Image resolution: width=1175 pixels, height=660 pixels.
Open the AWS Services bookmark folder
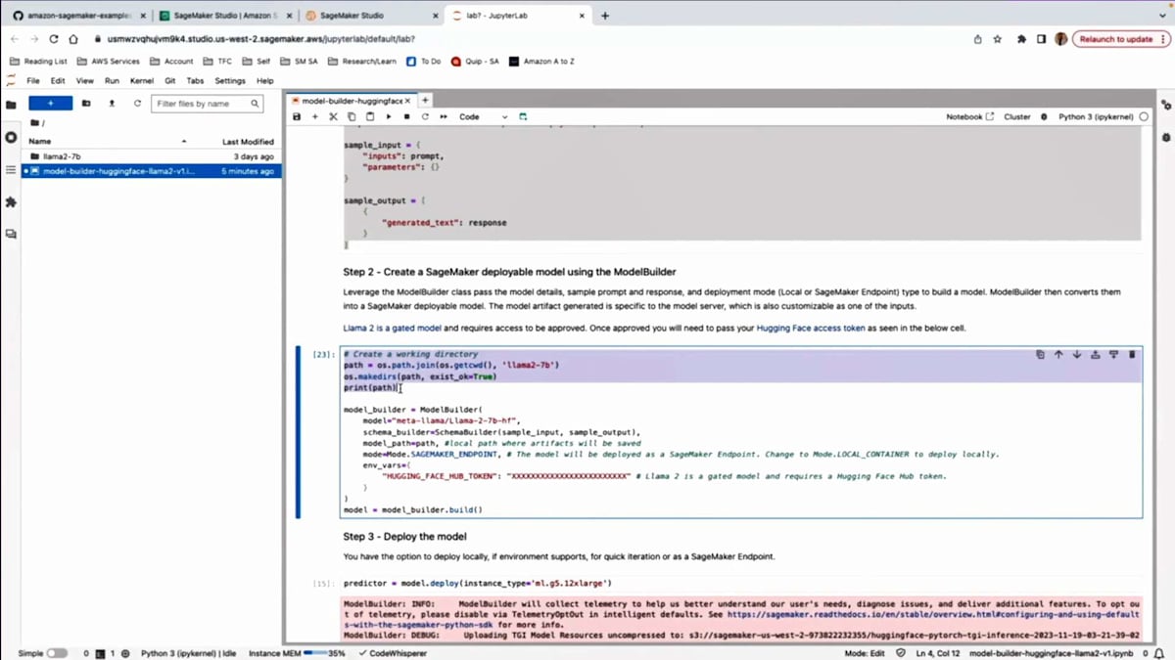109,62
